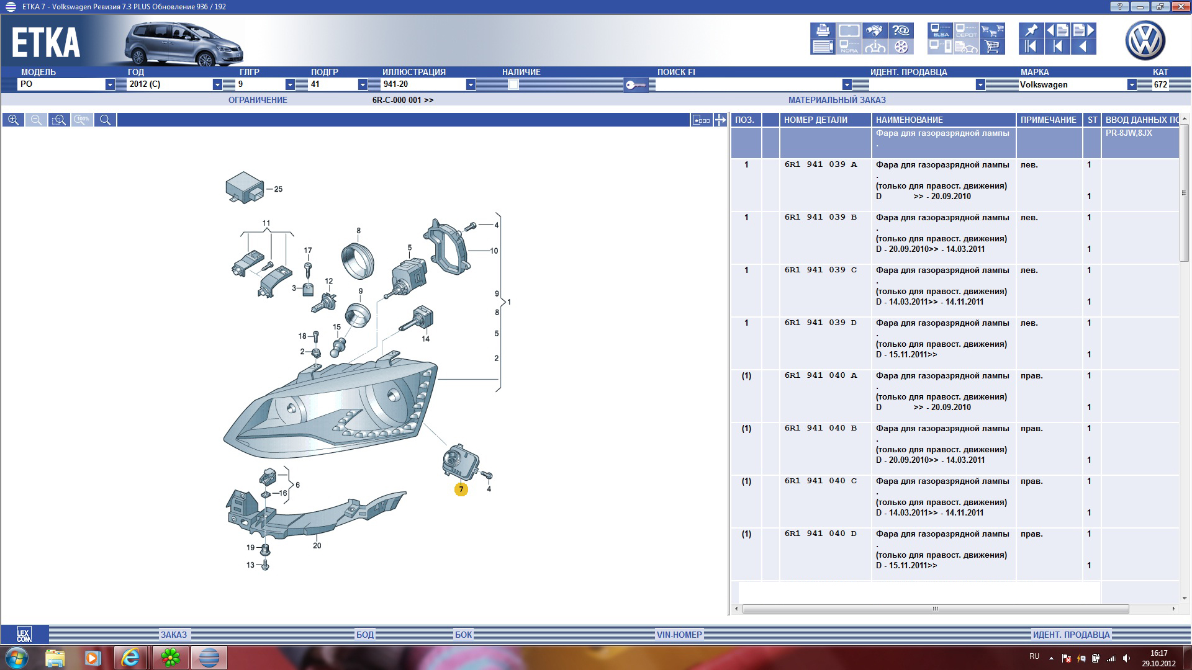The height and width of the screenshot is (670, 1192).
Task: Select the zoom-to-region magnifier tool
Action: 59,120
